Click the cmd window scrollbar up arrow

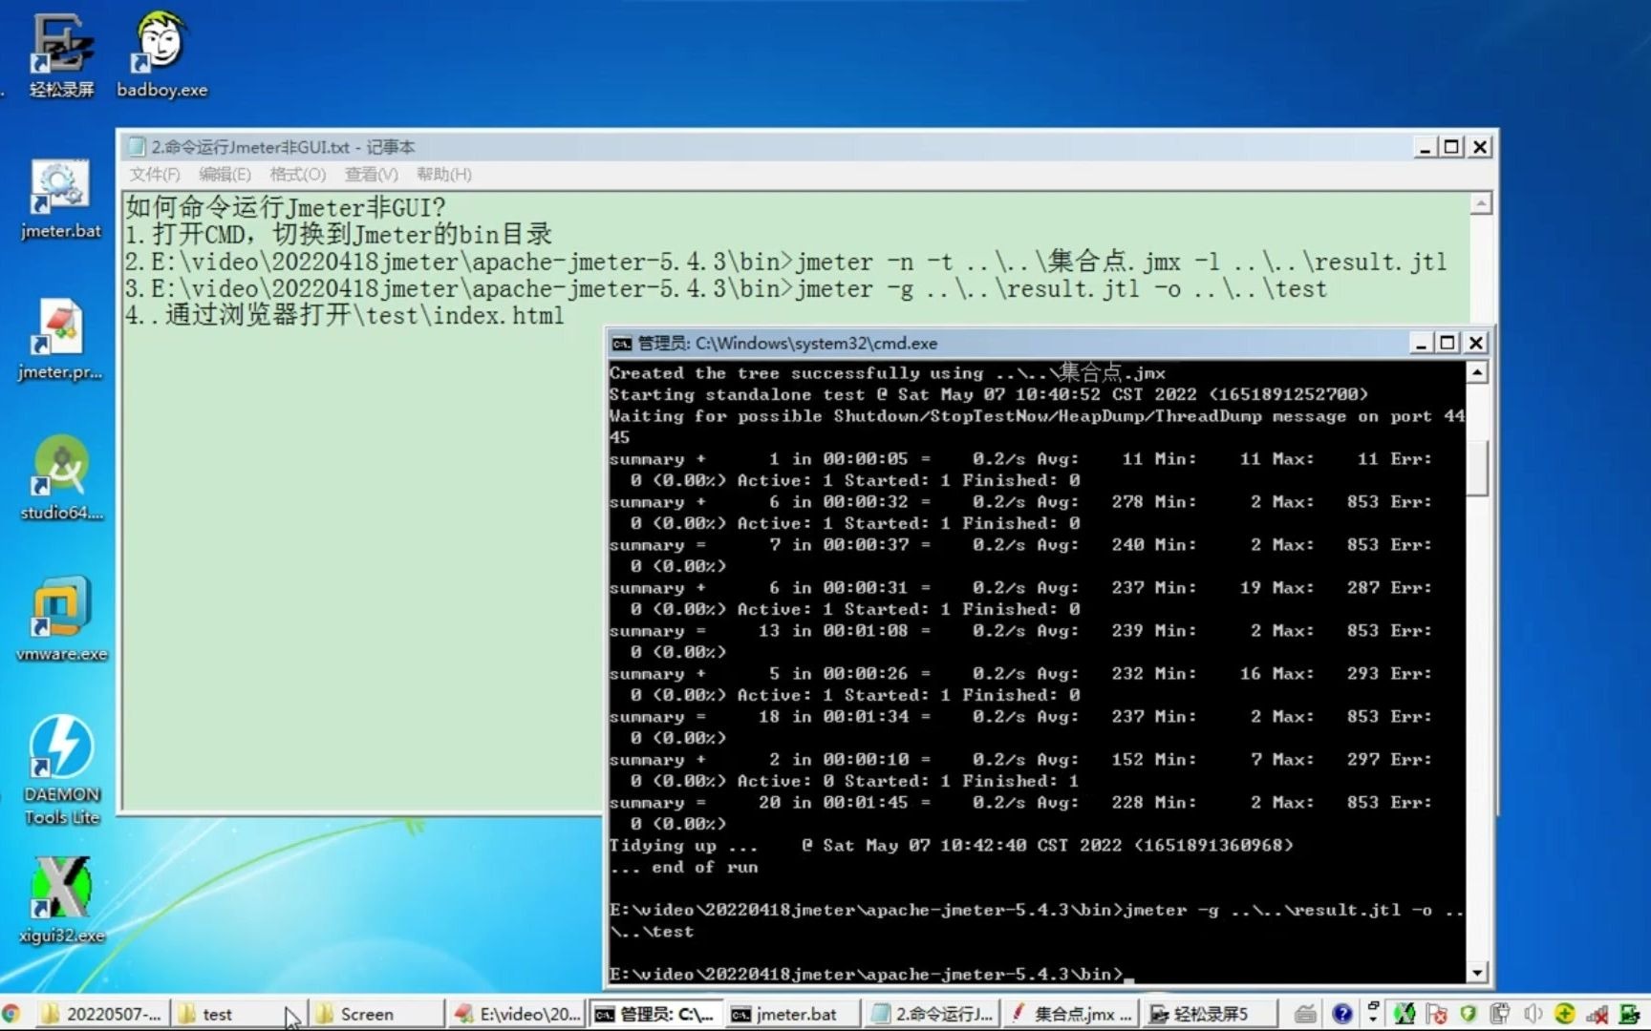[x=1477, y=372]
